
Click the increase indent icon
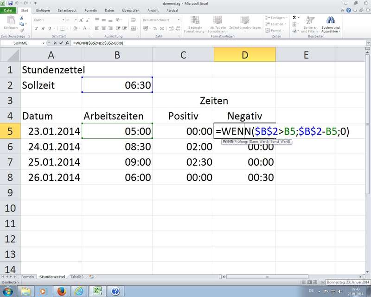tap(124, 28)
